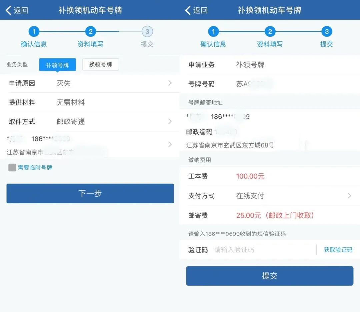切换到「换领号牌」业务类型
The height and width of the screenshot is (312, 360).
101,64
